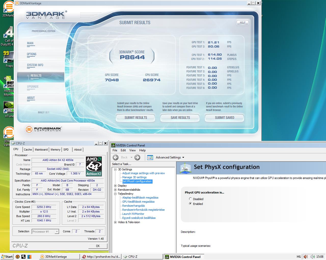Click the Advanced Settings view icon
This screenshot has width=326, height=260.
150,157
